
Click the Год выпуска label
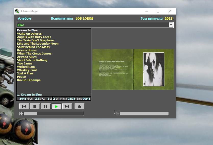tap(152, 19)
